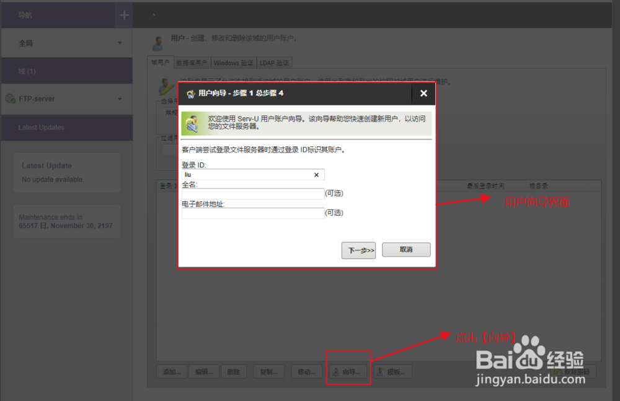Switch to the Windows 验证 tab
The width and height of the screenshot is (620, 401).
[x=233, y=63]
